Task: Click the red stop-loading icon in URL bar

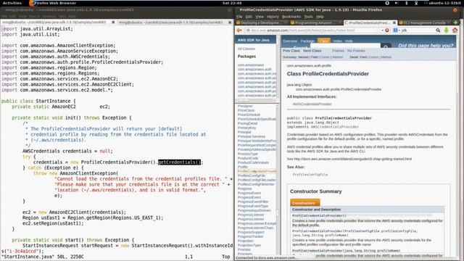Action: [386, 30]
